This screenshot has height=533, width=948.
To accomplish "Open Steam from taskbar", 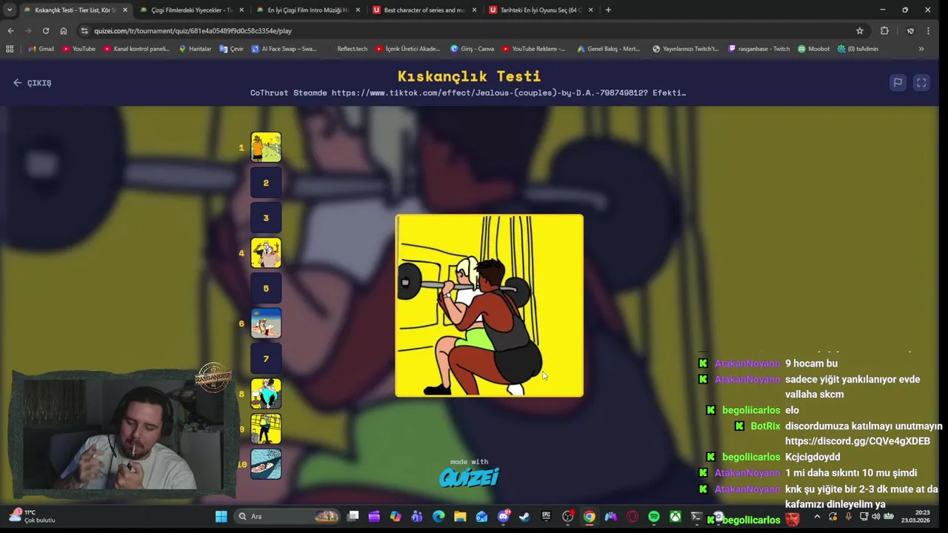I will point(524,517).
